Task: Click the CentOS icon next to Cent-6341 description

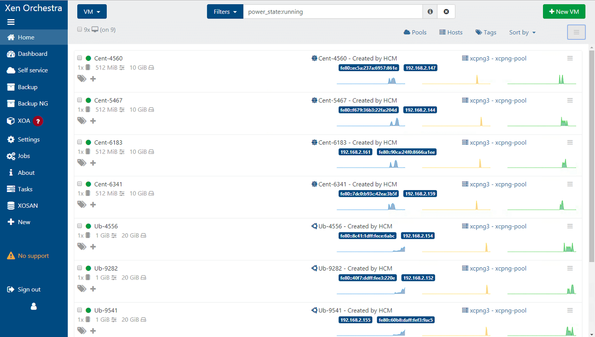Action: tap(314, 184)
